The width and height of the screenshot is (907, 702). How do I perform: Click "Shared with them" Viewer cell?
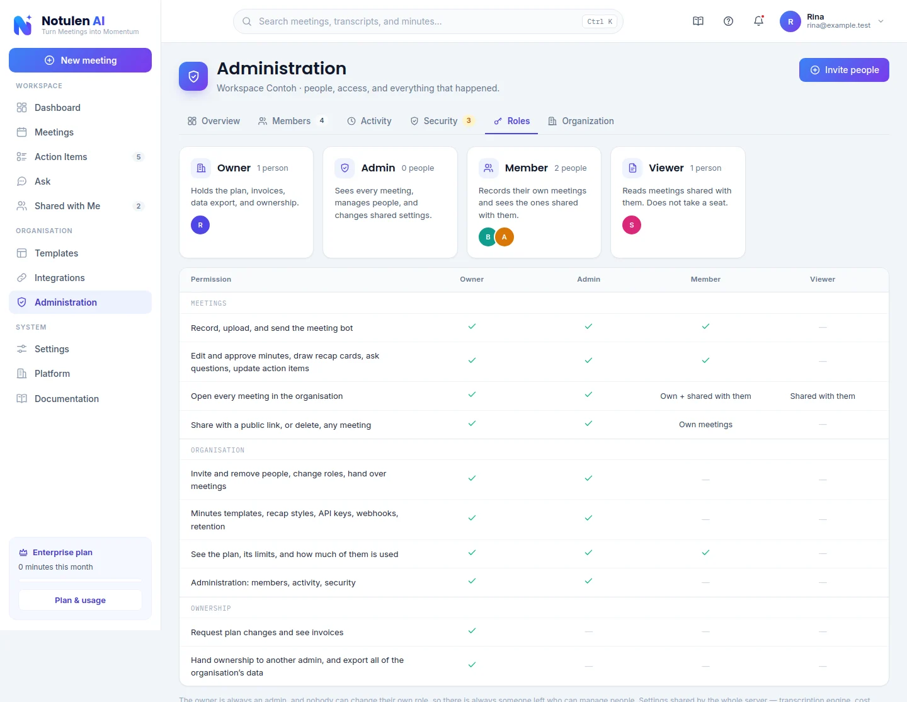823,396
